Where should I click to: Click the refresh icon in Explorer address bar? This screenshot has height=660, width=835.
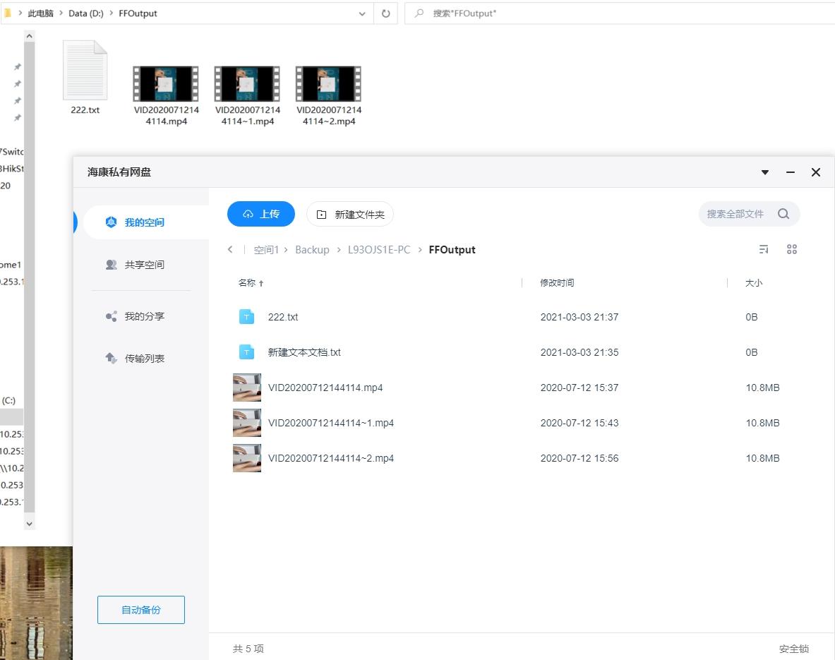click(385, 13)
